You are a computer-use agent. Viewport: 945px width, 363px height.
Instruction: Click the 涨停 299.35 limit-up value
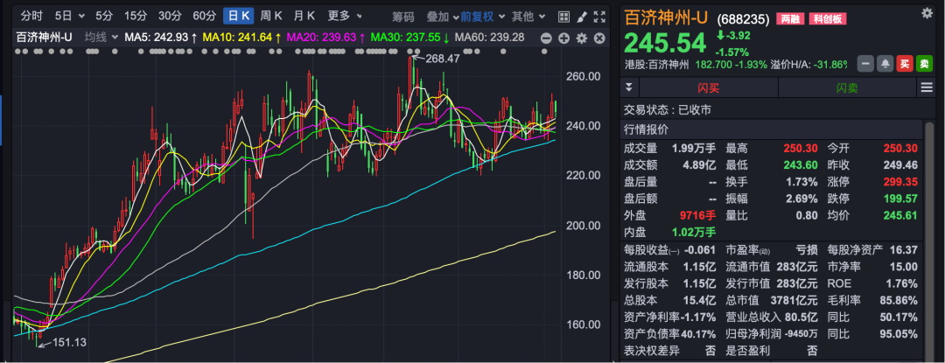point(899,182)
